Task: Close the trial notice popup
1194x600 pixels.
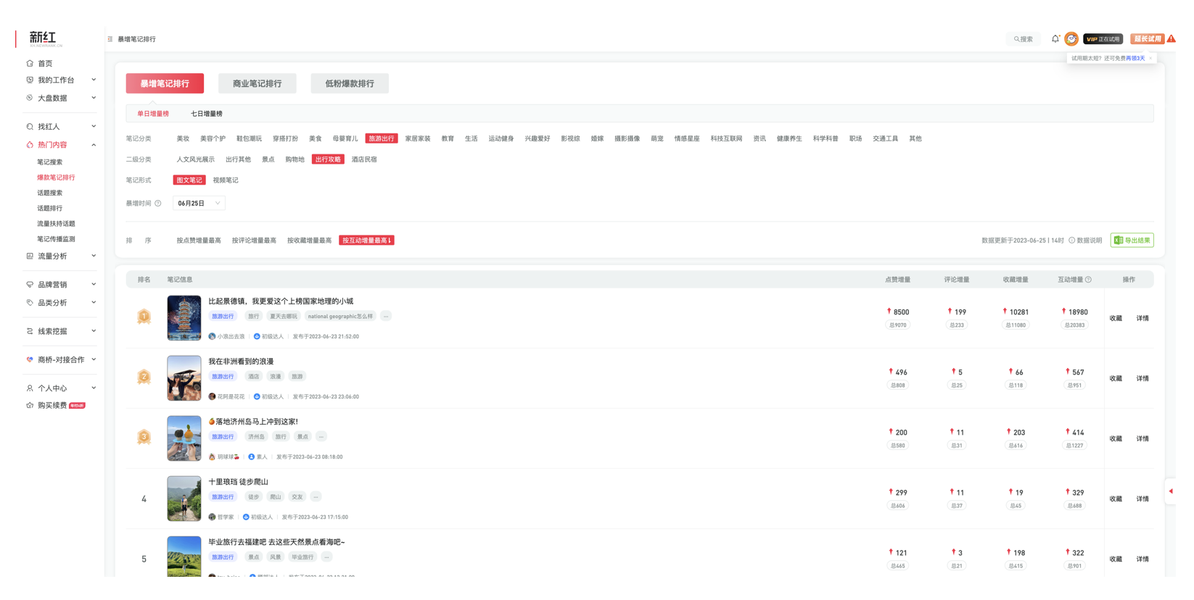Action: (1150, 59)
